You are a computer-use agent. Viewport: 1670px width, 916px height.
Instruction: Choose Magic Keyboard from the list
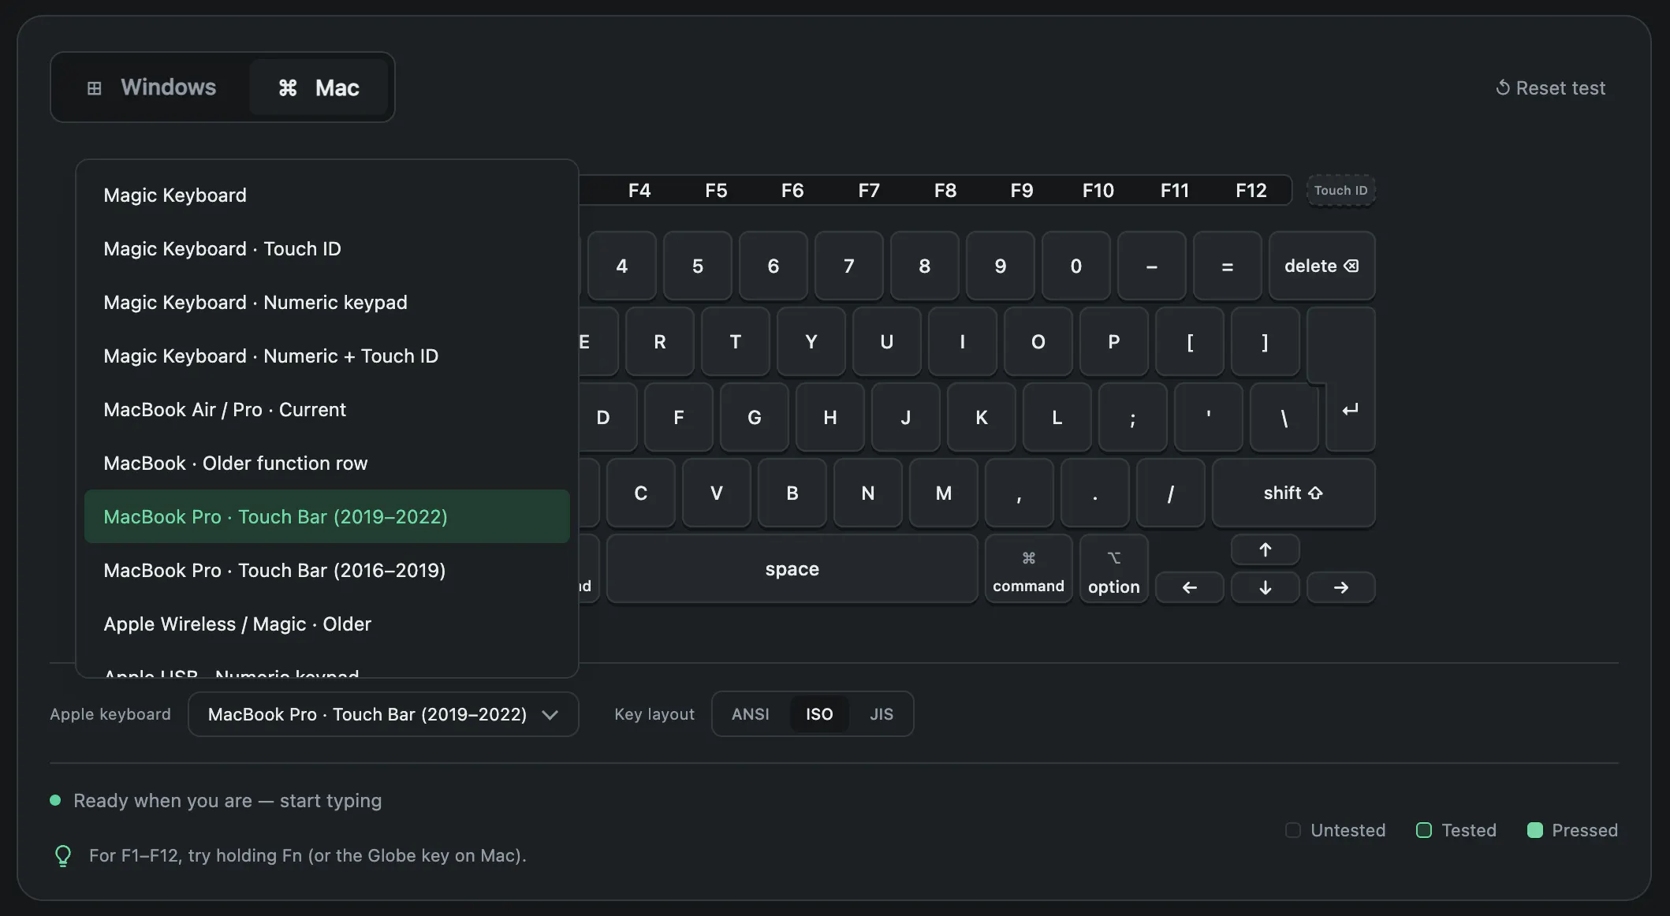point(326,195)
